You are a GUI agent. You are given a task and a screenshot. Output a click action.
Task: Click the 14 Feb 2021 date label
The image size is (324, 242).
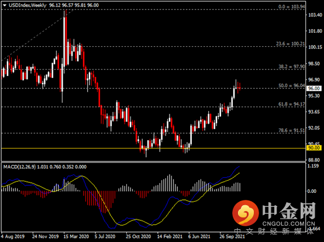click(170, 237)
